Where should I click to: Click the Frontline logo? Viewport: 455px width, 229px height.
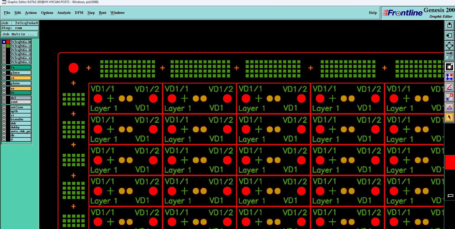(x=402, y=13)
